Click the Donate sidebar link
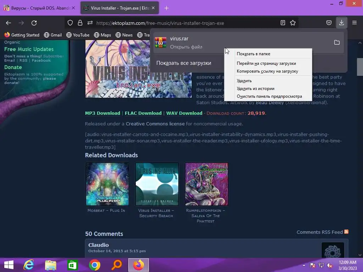 point(13,67)
